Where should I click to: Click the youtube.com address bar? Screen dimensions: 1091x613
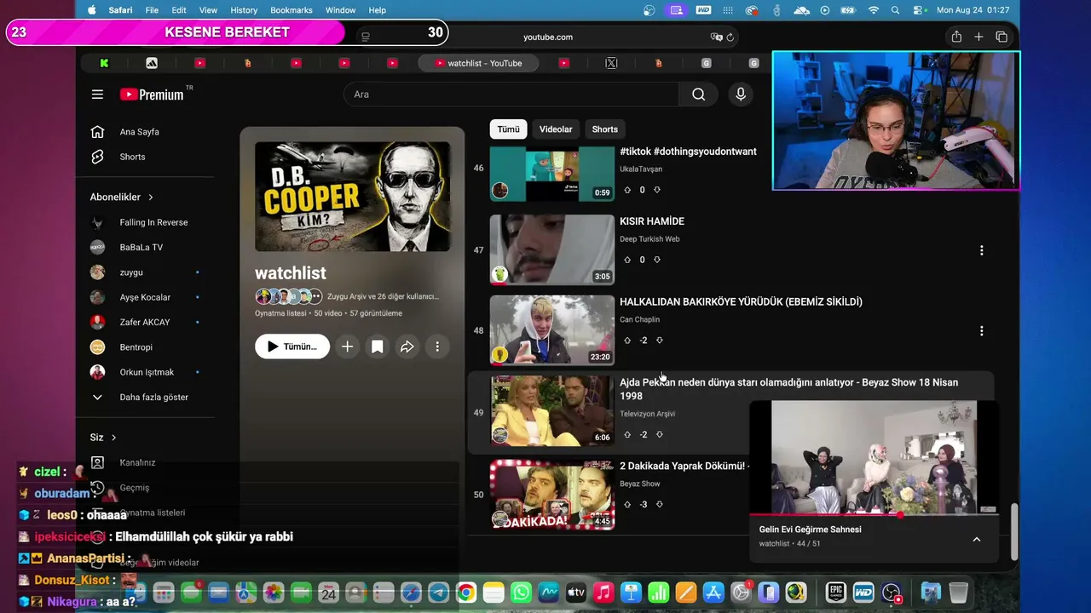pyautogui.click(x=547, y=37)
